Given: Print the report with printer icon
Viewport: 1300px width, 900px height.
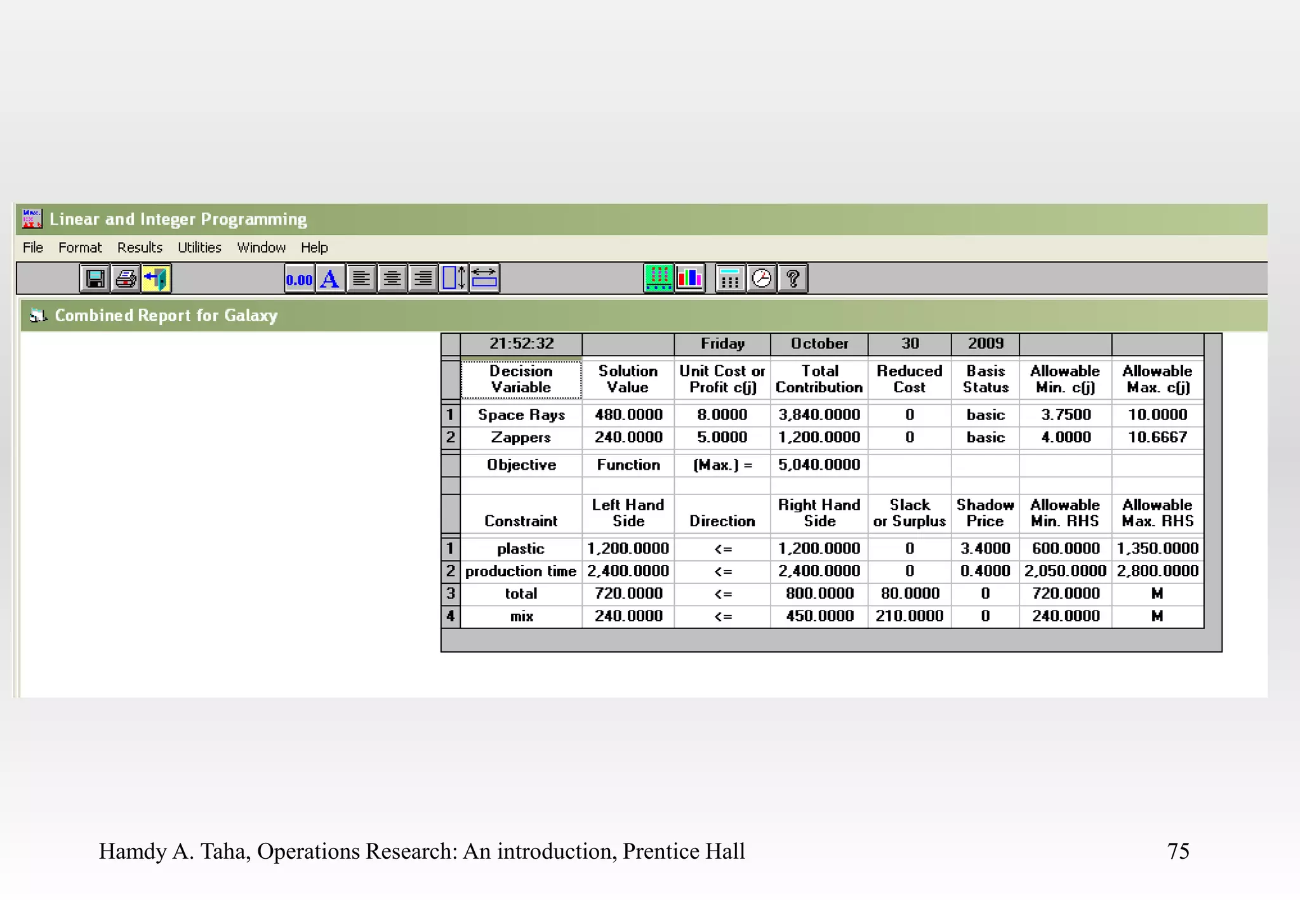Looking at the screenshot, I should click(x=126, y=279).
